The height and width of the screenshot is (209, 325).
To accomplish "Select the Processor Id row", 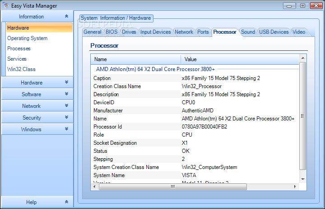I will tap(195, 127).
